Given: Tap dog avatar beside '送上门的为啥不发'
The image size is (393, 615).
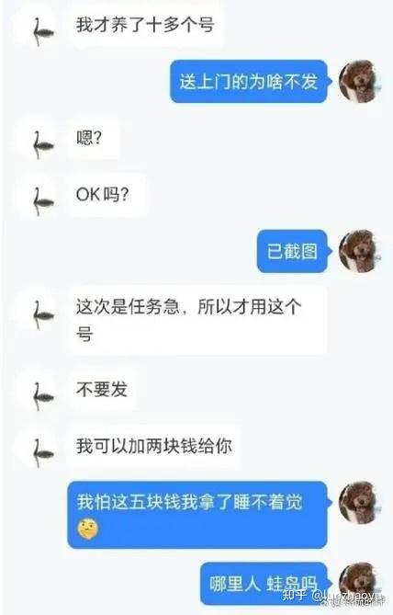Looking at the screenshot, I should [360, 82].
